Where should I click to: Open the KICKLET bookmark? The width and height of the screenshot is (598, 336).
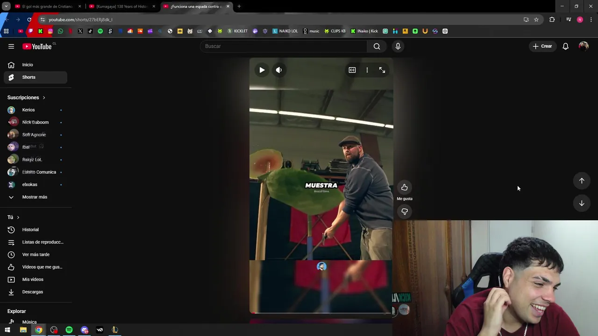point(237,31)
